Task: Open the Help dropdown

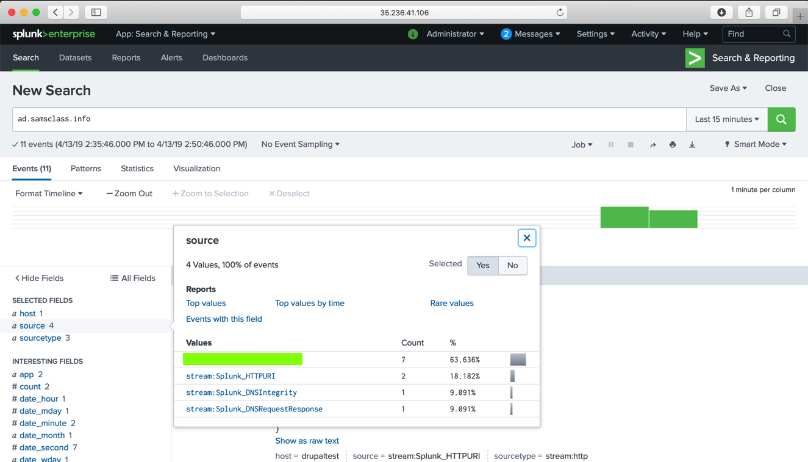Action: [x=695, y=34]
